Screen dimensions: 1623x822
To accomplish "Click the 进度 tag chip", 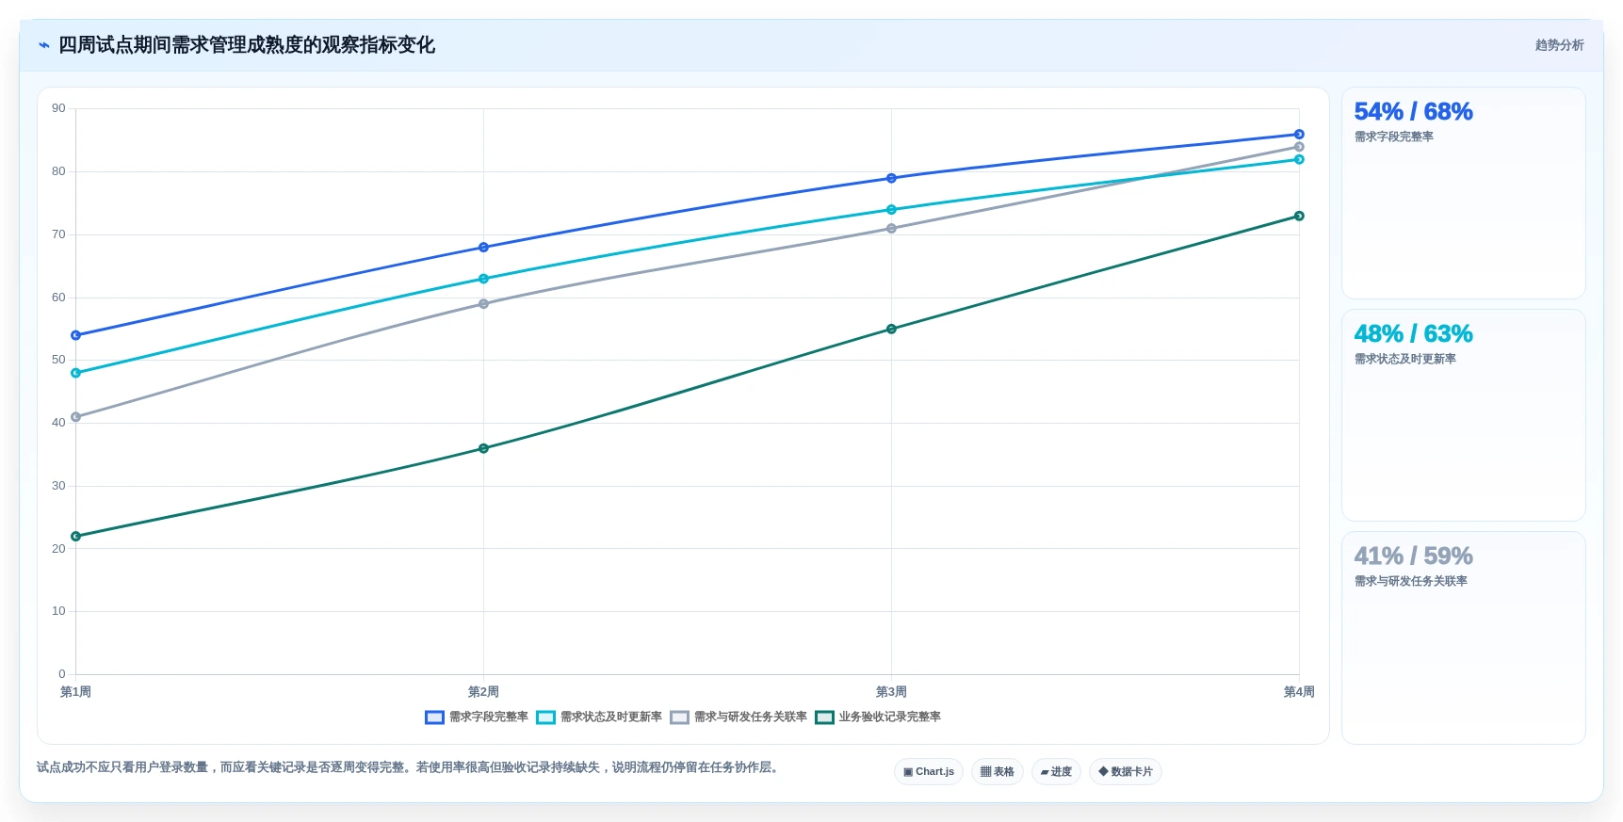I will 1056,772.
